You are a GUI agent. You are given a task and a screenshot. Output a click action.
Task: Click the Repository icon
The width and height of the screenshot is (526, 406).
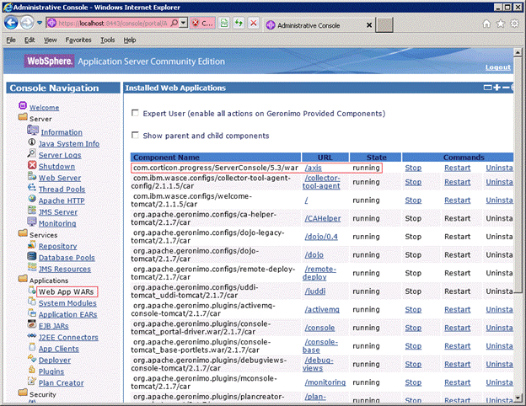[x=32, y=244]
